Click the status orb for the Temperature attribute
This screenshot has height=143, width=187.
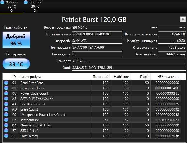click(6, 120)
